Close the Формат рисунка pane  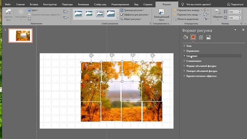pos(243,30)
